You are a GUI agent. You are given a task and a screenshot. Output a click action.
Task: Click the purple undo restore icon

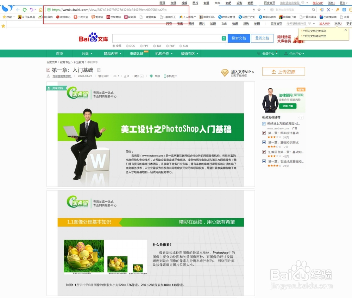(32, 10)
